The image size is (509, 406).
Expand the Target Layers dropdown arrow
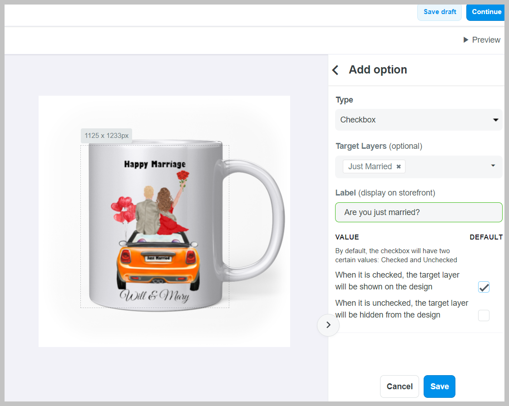(493, 166)
